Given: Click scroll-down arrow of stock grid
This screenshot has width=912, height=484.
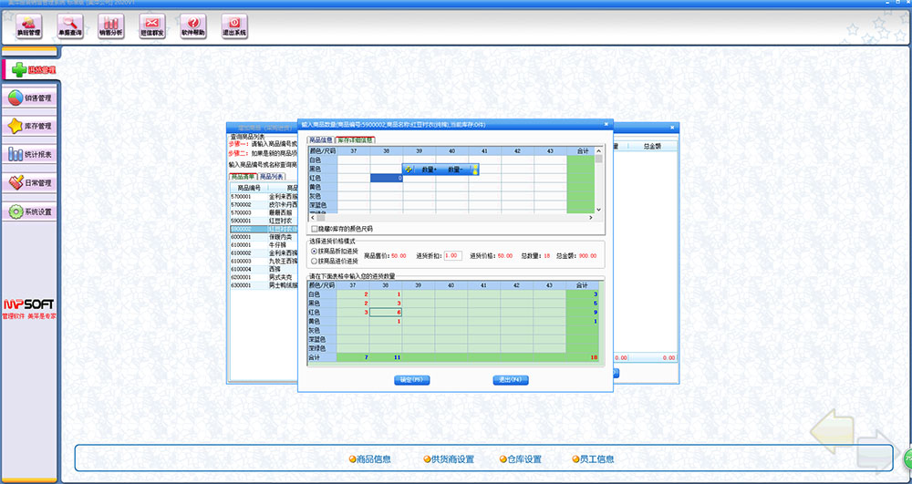Looking at the screenshot, I should pos(599,210).
